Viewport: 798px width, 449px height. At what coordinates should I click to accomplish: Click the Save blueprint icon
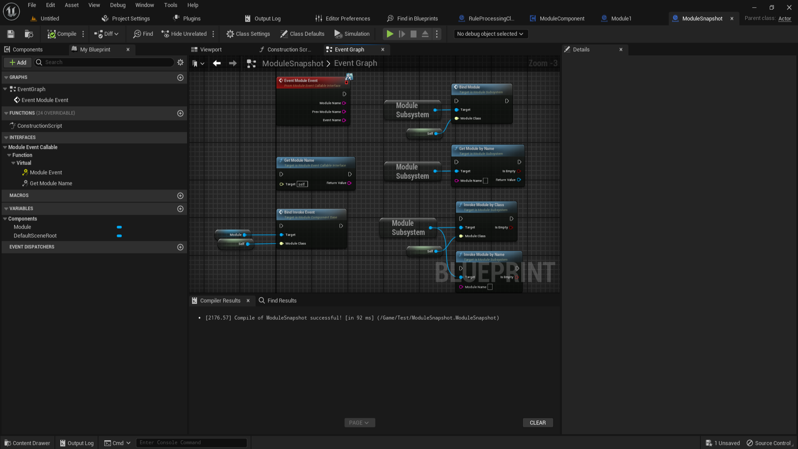11,34
